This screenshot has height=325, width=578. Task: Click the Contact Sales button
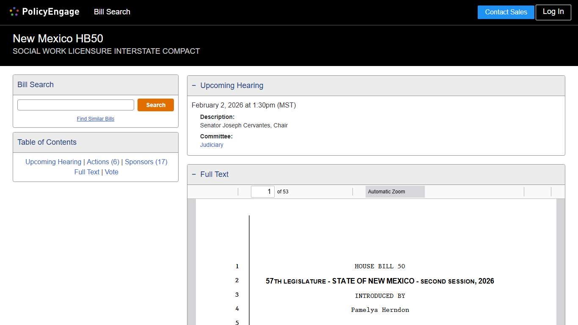(x=506, y=12)
